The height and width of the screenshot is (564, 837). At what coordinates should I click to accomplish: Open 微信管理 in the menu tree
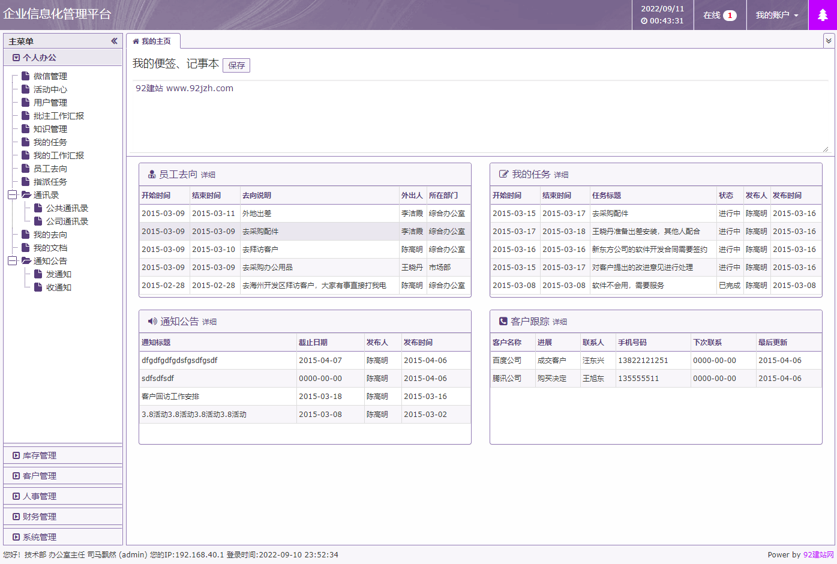pyautogui.click(x=50, y=76)
